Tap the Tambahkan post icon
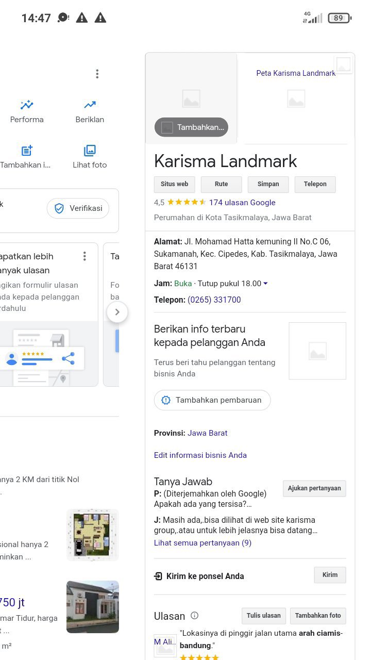 point(27,151)
